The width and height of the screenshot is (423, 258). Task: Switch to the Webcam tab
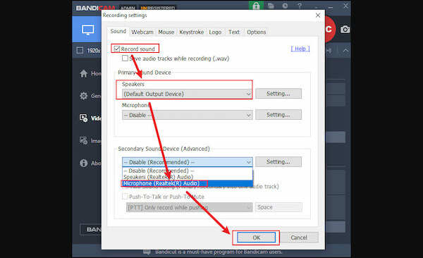(142, 32)
